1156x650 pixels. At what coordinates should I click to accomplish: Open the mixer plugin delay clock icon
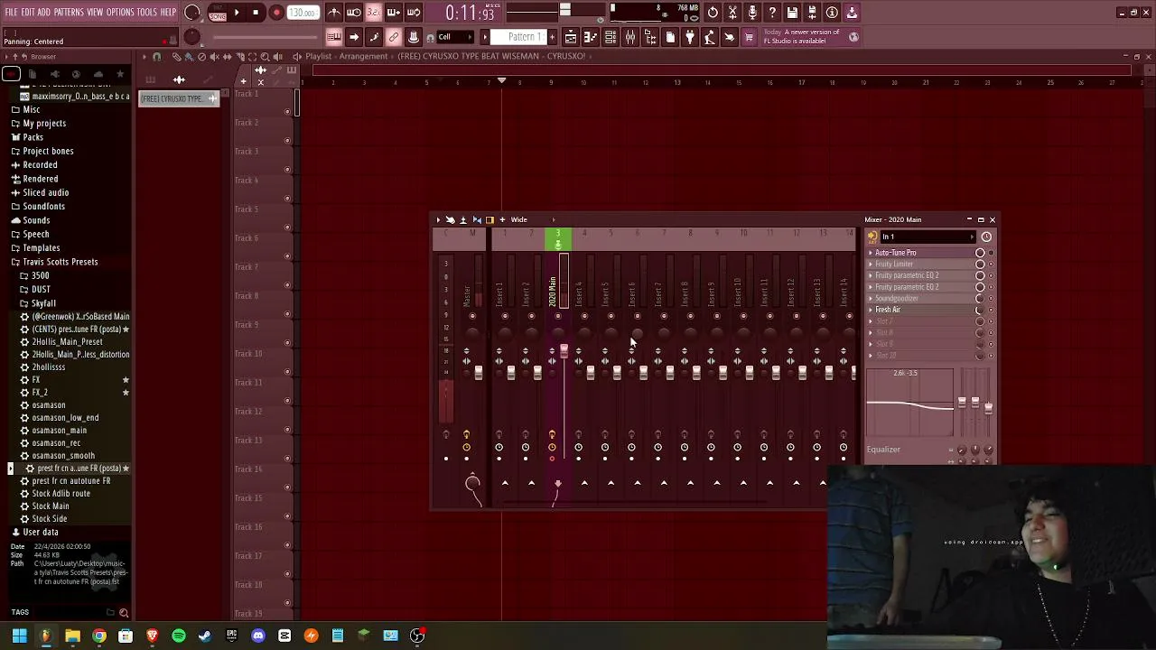tap(986, 237)
